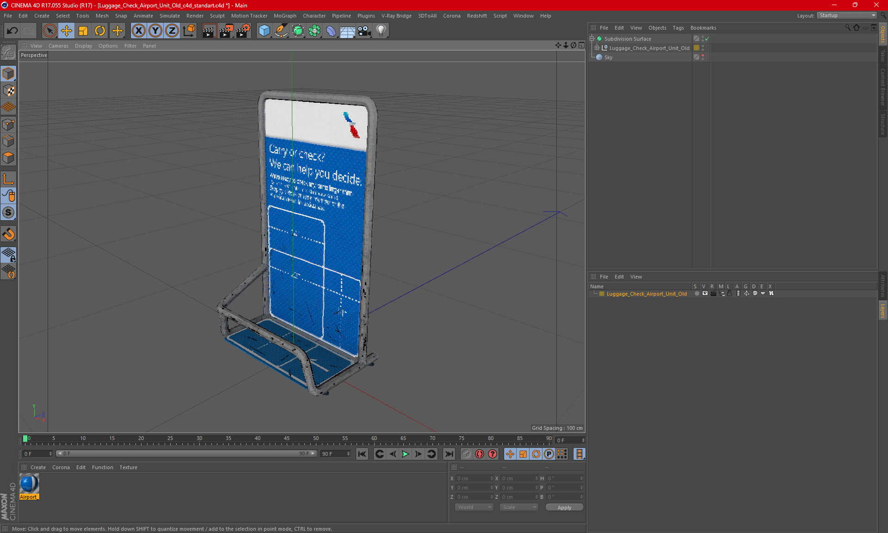888x533 pixels.
Task: Open the spline pen tool
Action: (x=281, y=31)
